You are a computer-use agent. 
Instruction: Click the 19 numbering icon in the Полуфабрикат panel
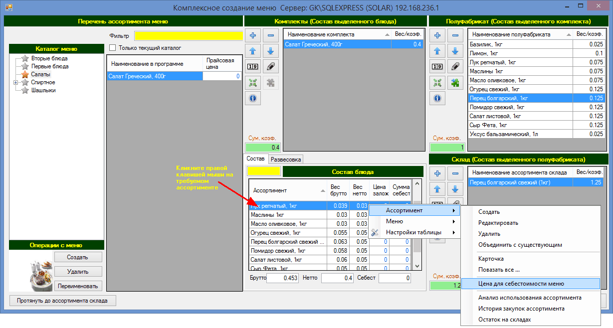437,66
